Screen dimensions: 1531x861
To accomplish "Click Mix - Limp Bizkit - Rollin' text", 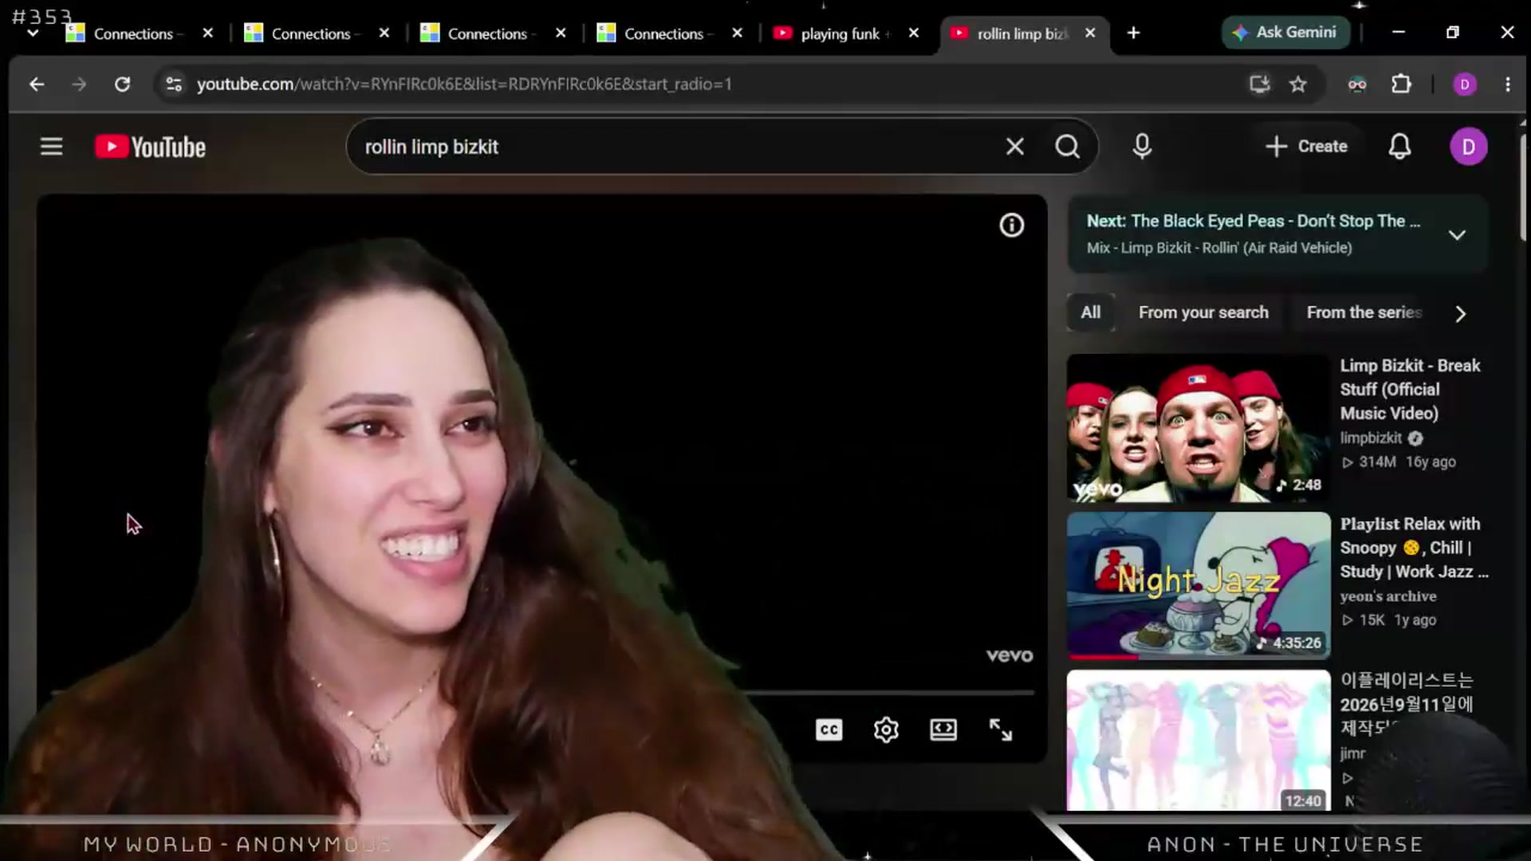I will (x=1219, y=248).
